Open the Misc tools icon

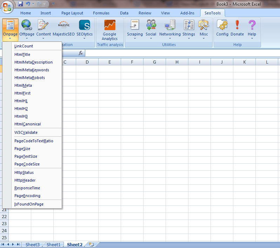click(x=204, y=25)
